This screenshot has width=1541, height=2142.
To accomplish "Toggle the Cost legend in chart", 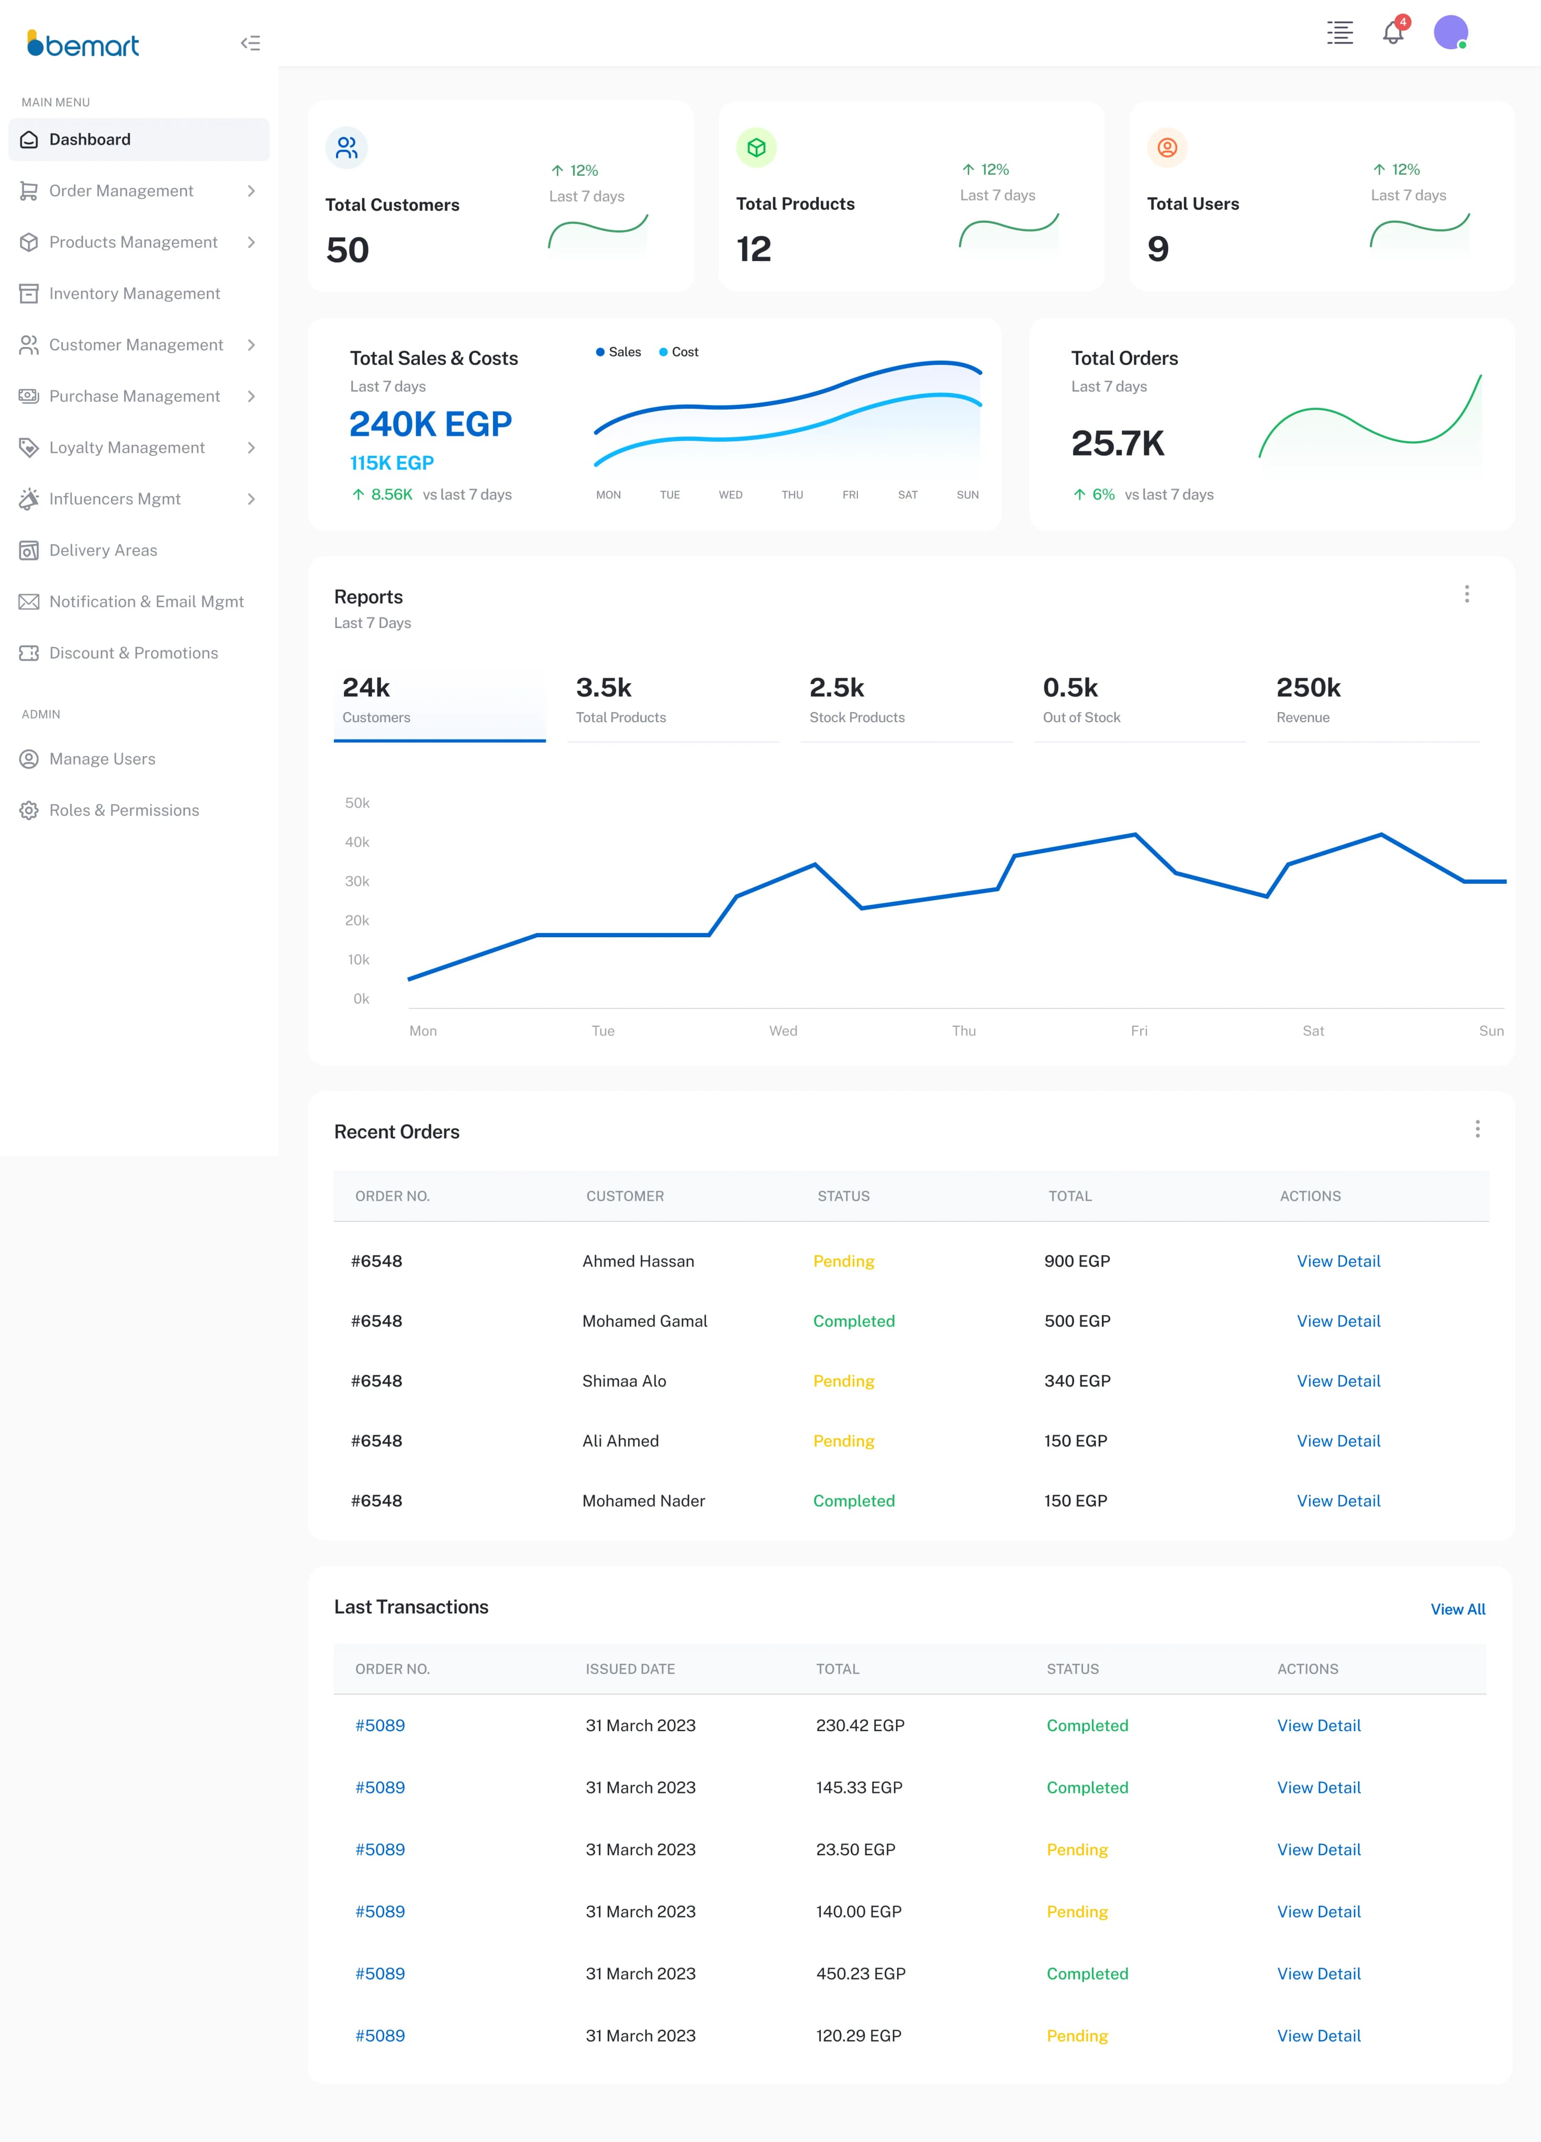I will click(x=679, y=352).
